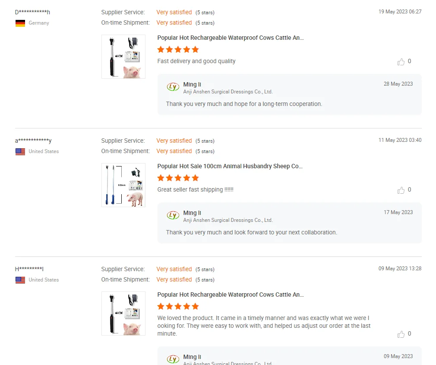Open product thumbnail in third review
Image resolution: width=436 pixels, height=365 pixels.
tap(123, 314)
